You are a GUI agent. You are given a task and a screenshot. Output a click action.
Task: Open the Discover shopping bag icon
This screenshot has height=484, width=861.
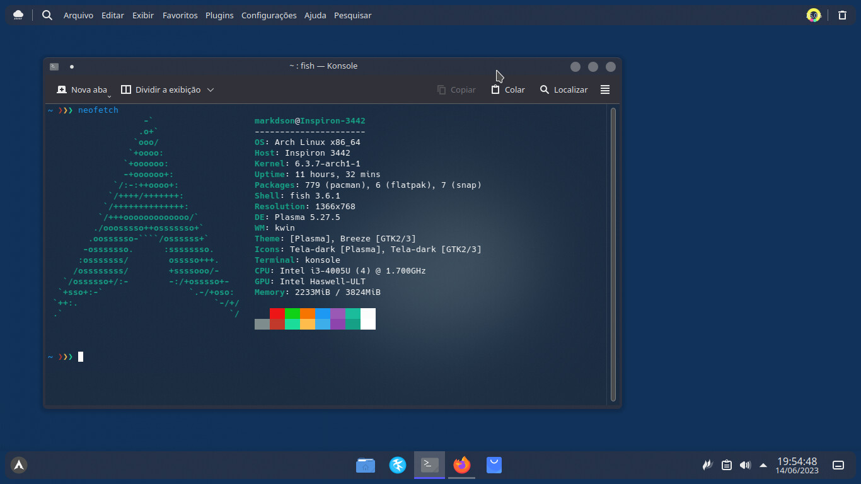point(494,465)
